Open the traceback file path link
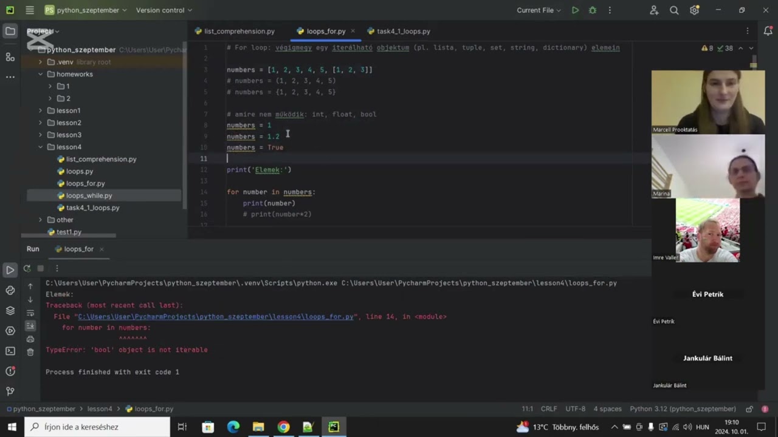This screenshot has height=437, width=778. (x=216, y=317)
